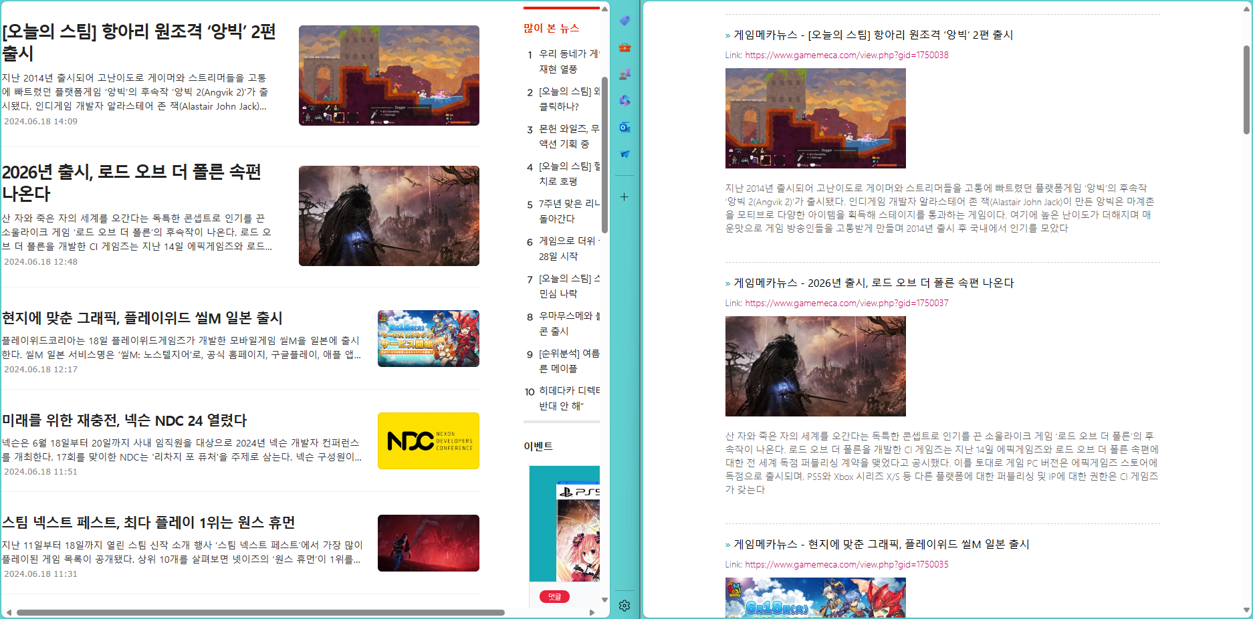Click Lords of the Fallen thumbnail in left list
1253x619 pixels.
(389, 216)
